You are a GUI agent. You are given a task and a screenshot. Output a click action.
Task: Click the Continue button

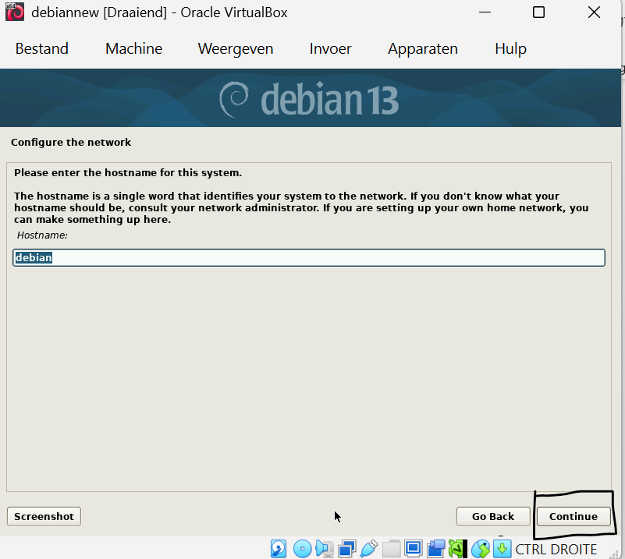tap(574, 516)
